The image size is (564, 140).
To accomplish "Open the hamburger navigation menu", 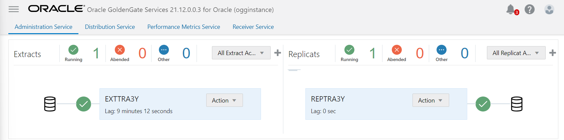I will [14, 9].
